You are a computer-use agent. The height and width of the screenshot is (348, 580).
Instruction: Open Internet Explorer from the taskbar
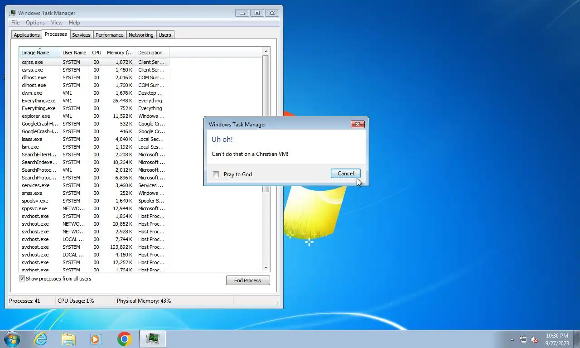(x=40, y=339)
